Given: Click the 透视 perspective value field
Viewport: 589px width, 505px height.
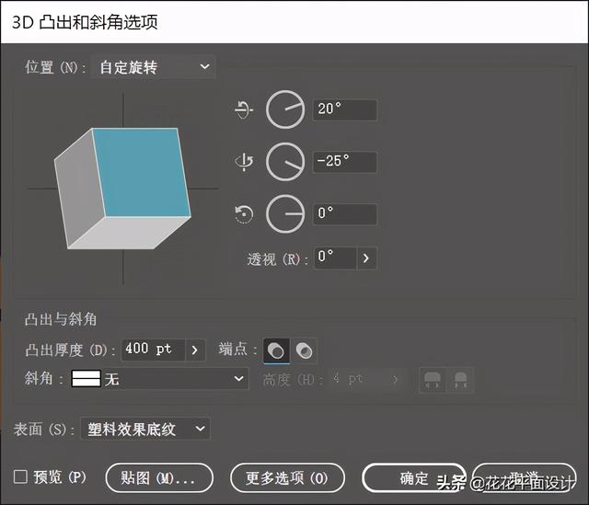Looking at the screenshot, I should coord(335,258).
